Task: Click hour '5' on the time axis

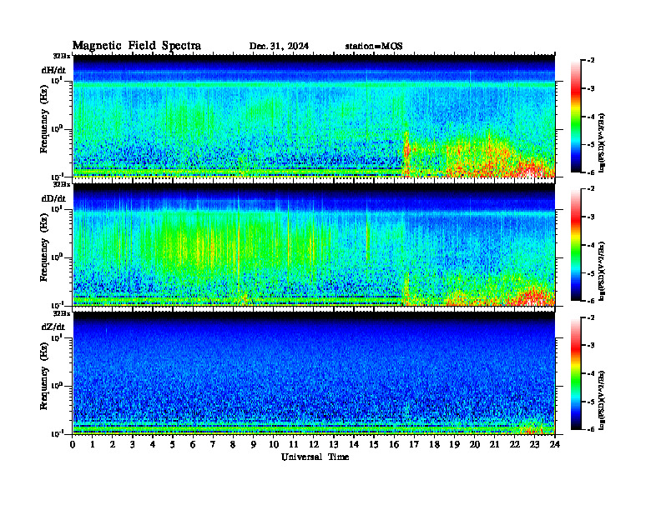Action: [173, 445]
